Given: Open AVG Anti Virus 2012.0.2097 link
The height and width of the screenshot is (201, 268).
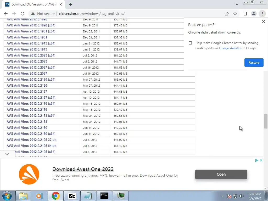Looking at the screenshot, I should click(27, 74).
